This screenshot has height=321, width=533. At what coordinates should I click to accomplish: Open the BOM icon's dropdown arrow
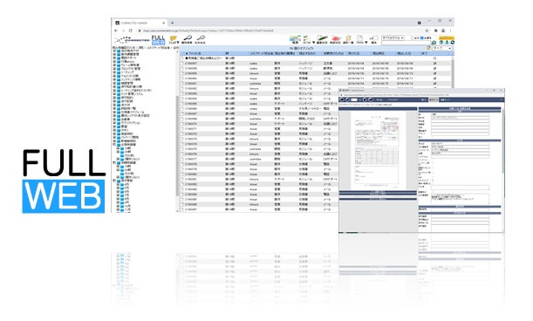click(x=313, y=43)
